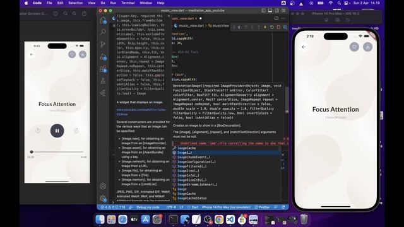Open widget inspector icon in debug toolbar
Screen dimensions: 404x227
[285, 27]
